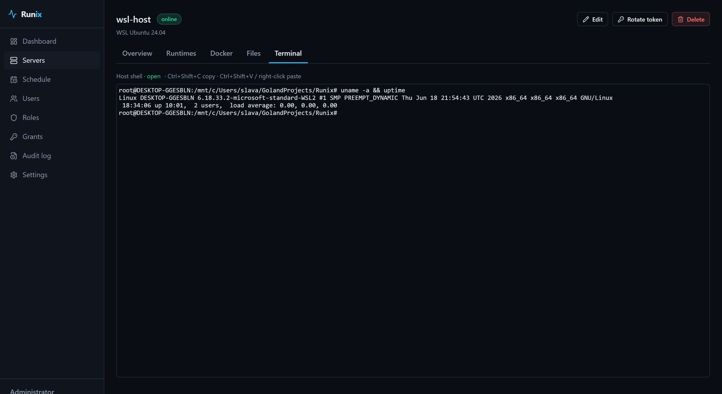Open the Audit log
722x394 pixels.
point(52,156)
